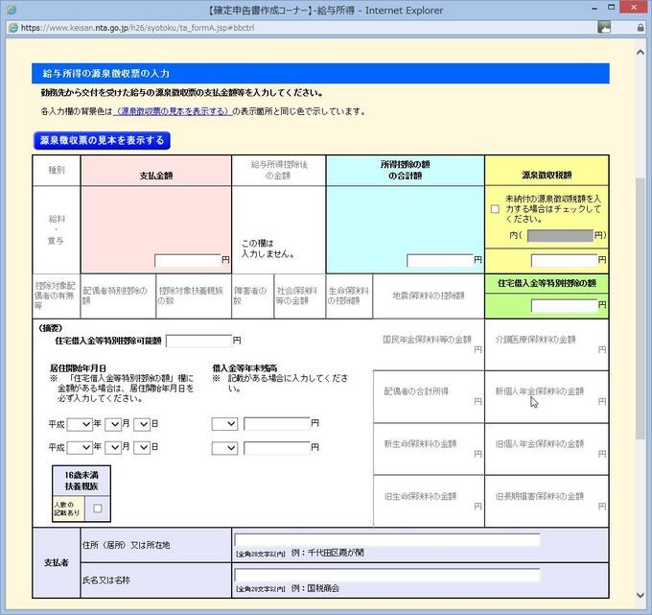Open the second row month dropdown
The height and width of the screenshot is (615, 652).
coord(113,447)
